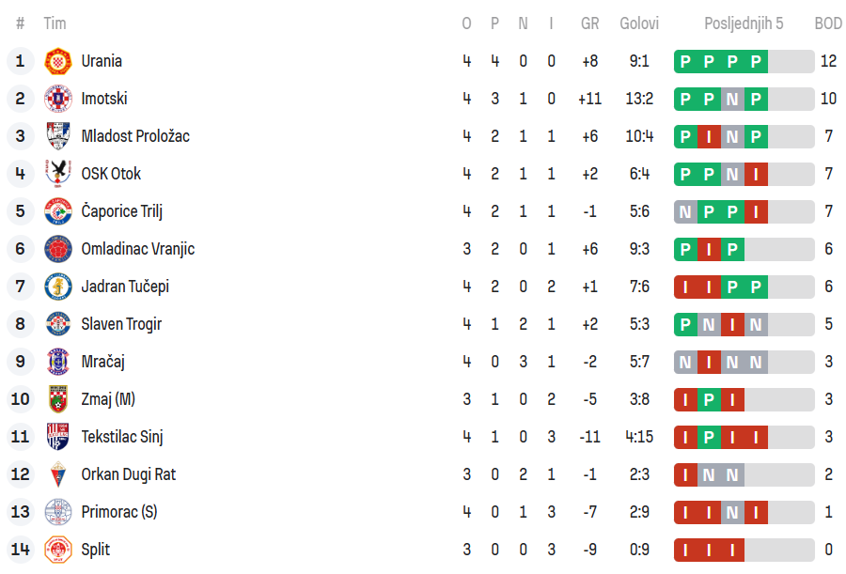Click the Tekstilac Sinj striped crest
Image resolution: width=846 pixels, height=574 pixels.
point(58,437)
